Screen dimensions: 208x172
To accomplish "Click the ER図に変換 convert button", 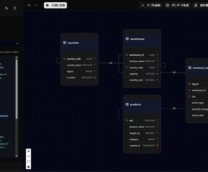I will (x=55, y=5).
